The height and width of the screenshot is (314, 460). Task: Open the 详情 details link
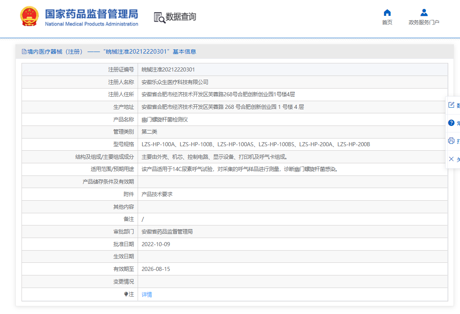[147, 295]
